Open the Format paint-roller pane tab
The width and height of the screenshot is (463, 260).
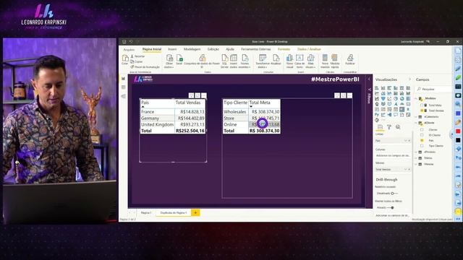coord(389,127)
